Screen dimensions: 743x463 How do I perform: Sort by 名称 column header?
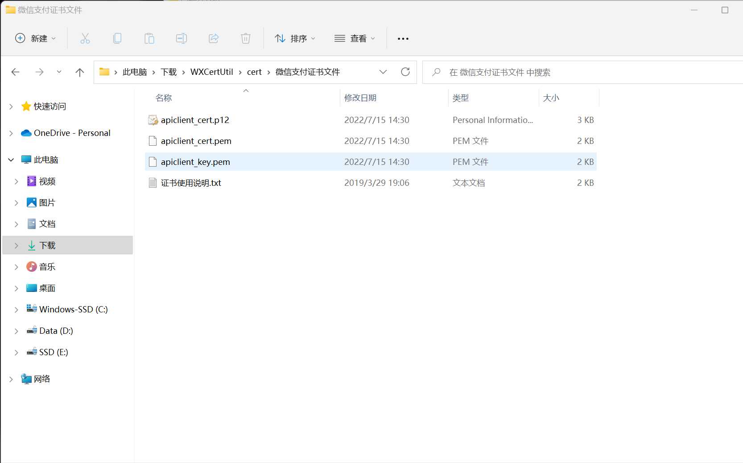point(243,98)
